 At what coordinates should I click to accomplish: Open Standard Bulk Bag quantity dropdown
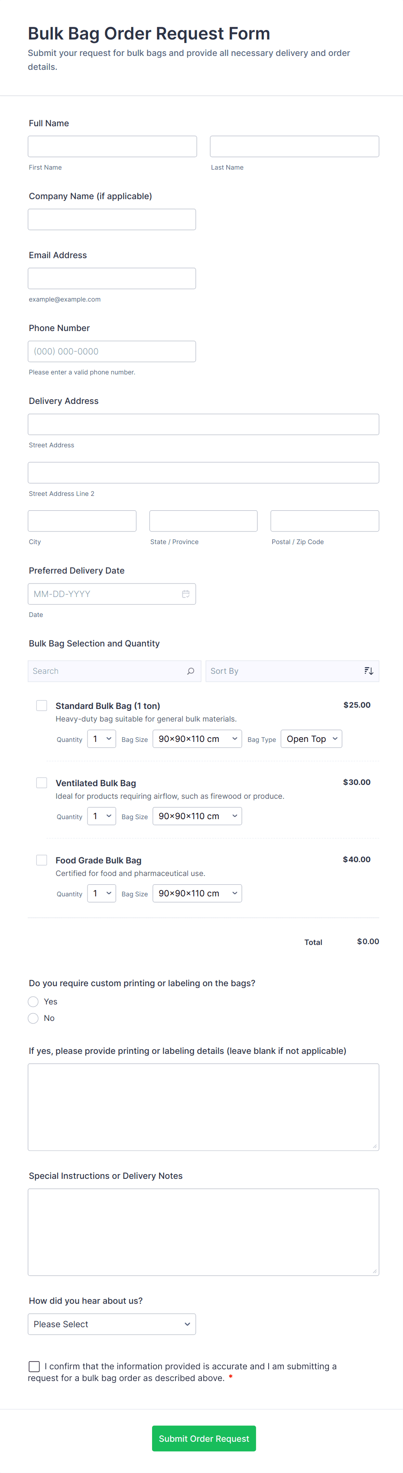[x=101, y=739]
